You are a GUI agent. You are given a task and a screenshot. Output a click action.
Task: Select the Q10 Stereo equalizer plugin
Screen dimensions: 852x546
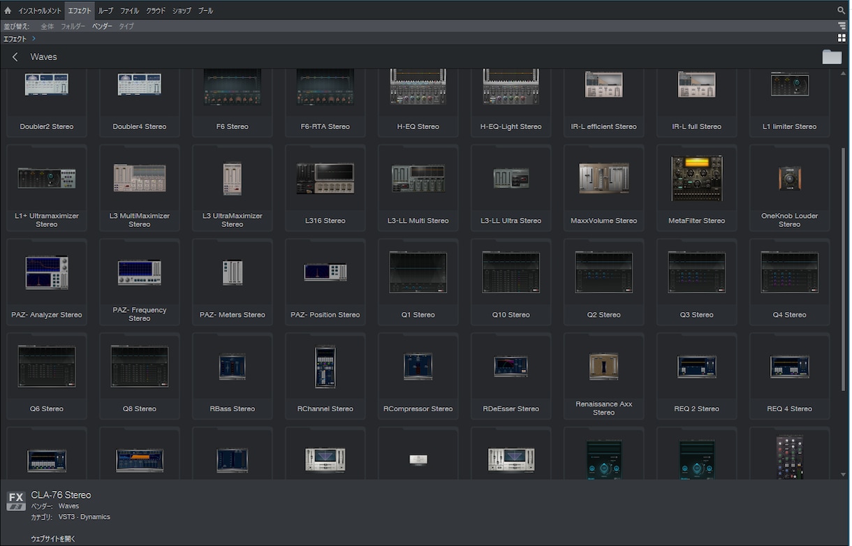tap(511, 281)
